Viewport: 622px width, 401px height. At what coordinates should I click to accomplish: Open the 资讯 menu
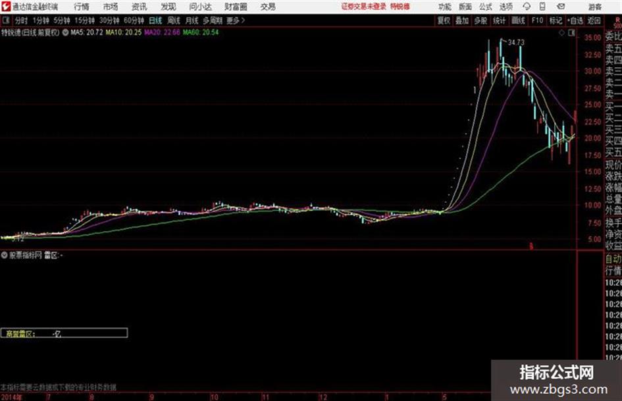[x=140, y=7]
